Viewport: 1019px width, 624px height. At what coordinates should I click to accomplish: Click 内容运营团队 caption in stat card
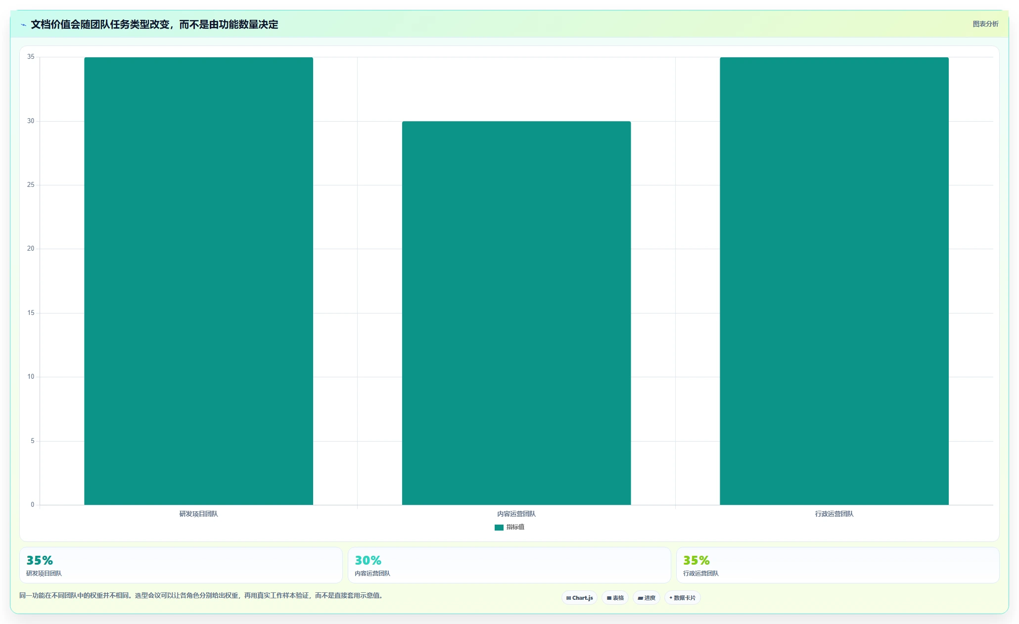tap(372, 574)
